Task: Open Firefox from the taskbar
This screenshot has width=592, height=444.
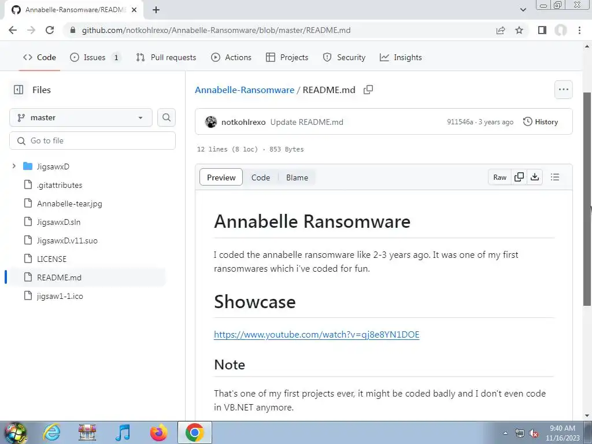Action: 158,432
